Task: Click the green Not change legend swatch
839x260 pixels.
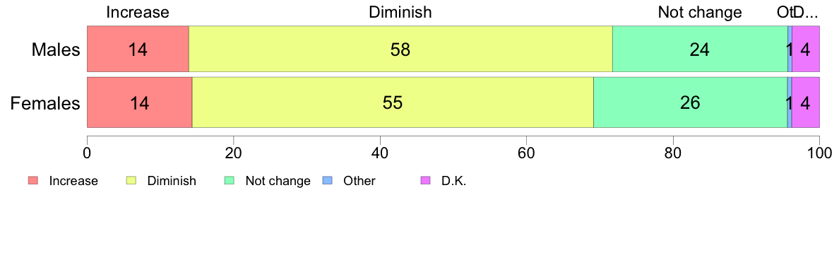Action: [230, 181]
